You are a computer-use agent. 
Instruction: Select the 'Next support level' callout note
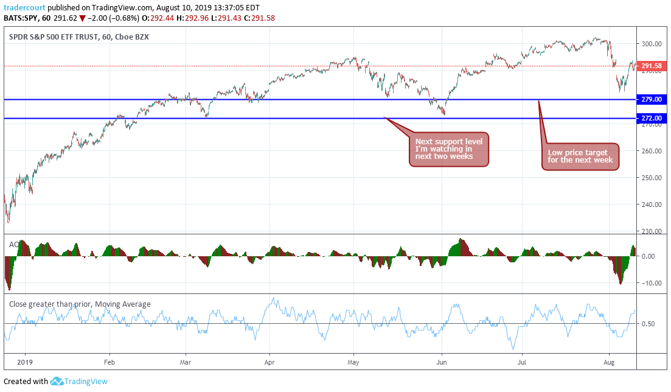(449, 149)
